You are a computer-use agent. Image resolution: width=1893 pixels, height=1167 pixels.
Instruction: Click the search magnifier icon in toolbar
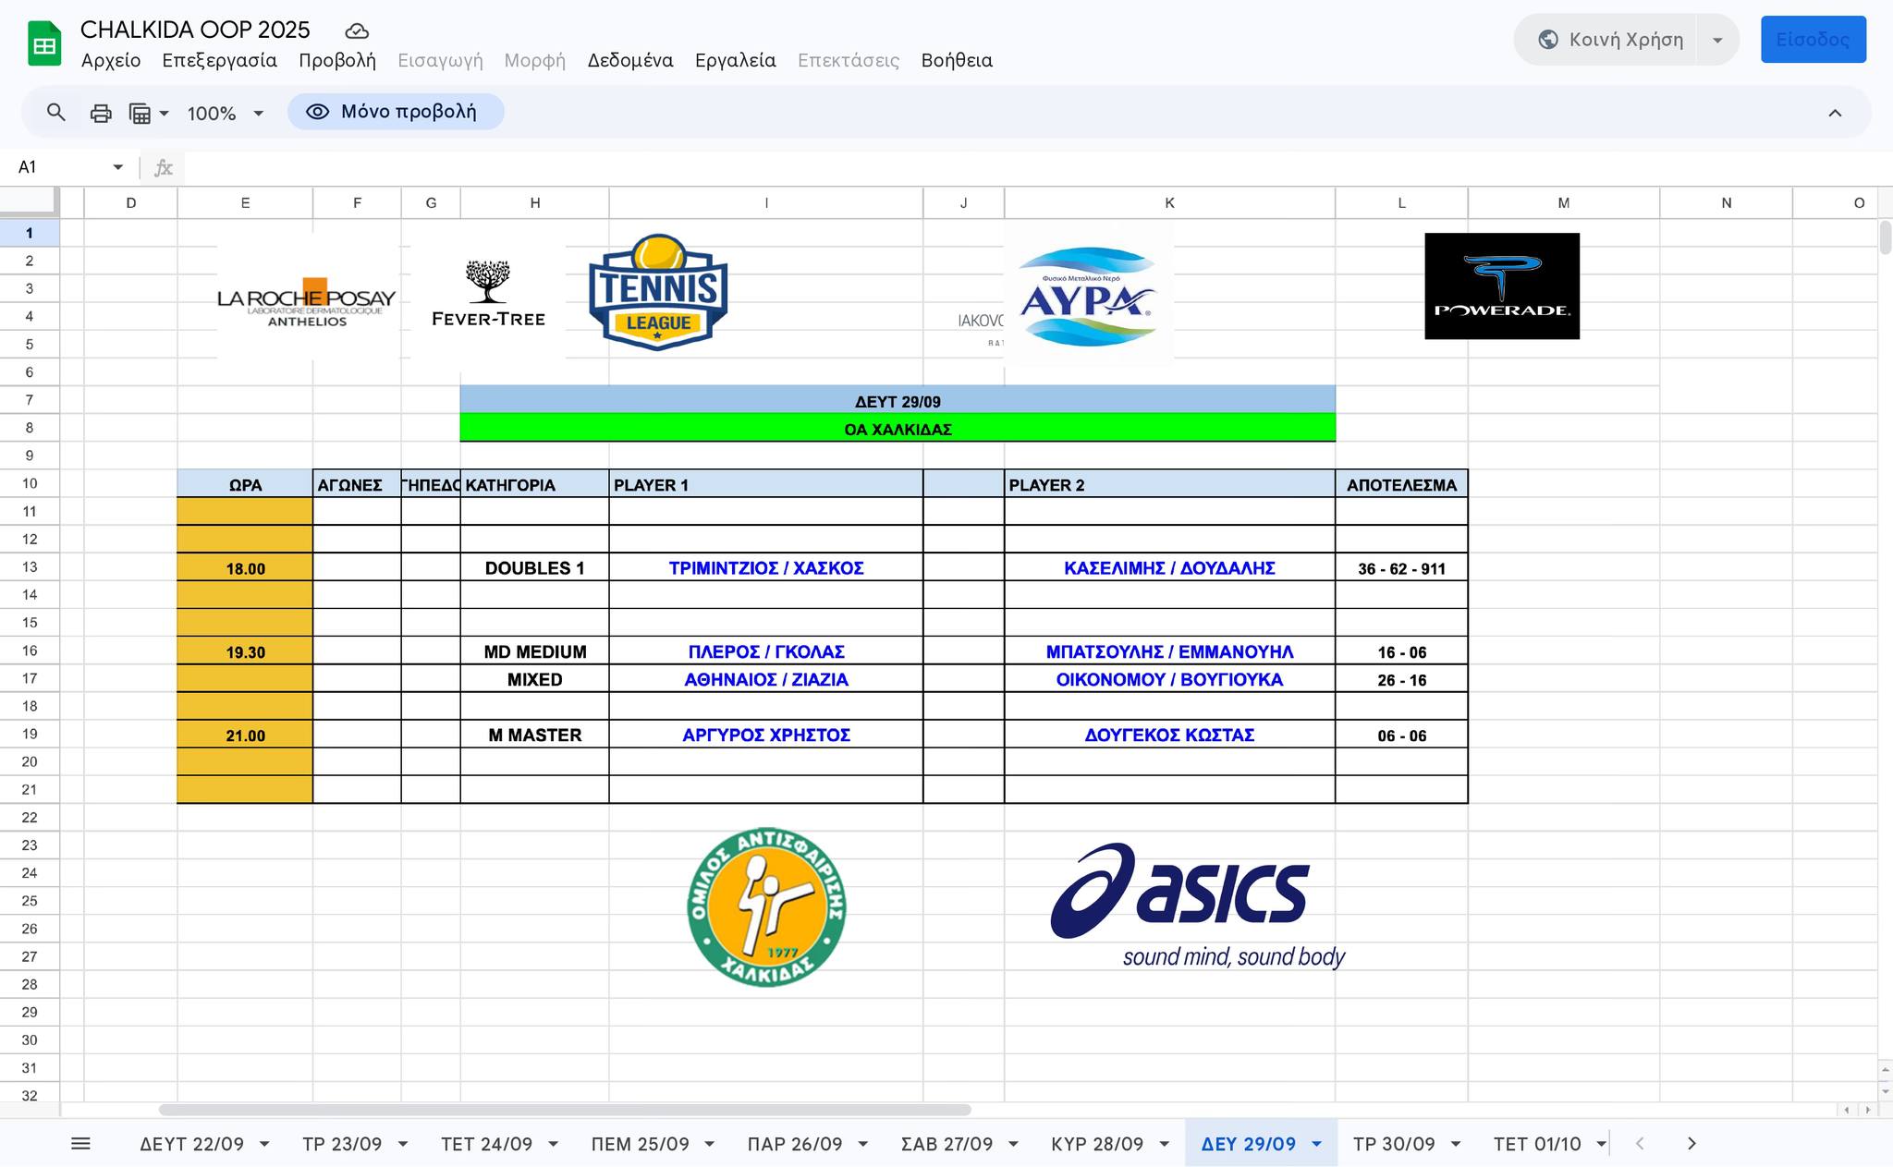pyautogui.click(x=56, y=113)
